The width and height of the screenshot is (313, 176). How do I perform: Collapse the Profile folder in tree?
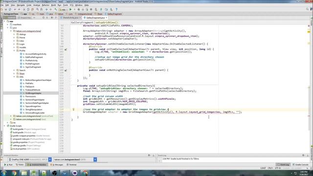14,51
